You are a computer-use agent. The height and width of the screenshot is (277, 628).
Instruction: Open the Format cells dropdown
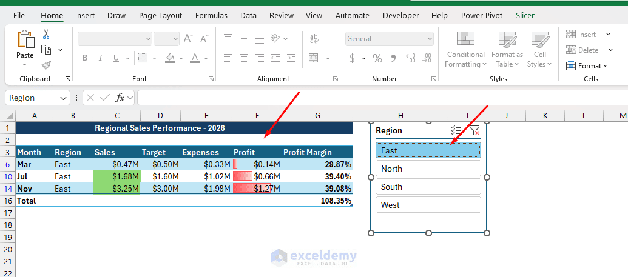coord(587,65)
